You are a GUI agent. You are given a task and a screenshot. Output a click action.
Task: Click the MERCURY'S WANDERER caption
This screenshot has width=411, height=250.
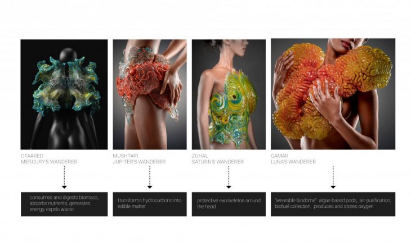point(50,162)
